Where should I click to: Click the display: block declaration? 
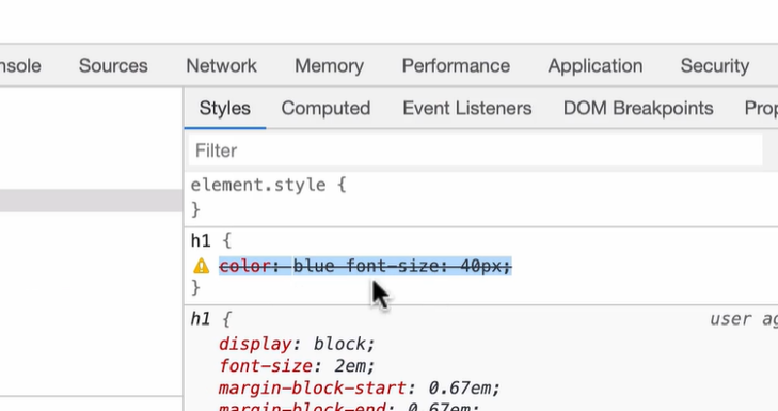297,344
